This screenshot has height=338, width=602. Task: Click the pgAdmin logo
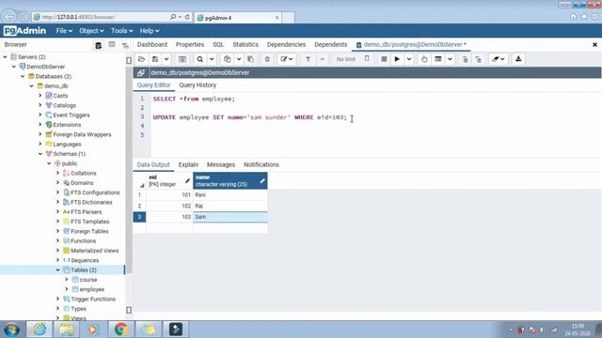tap(25, 31)
